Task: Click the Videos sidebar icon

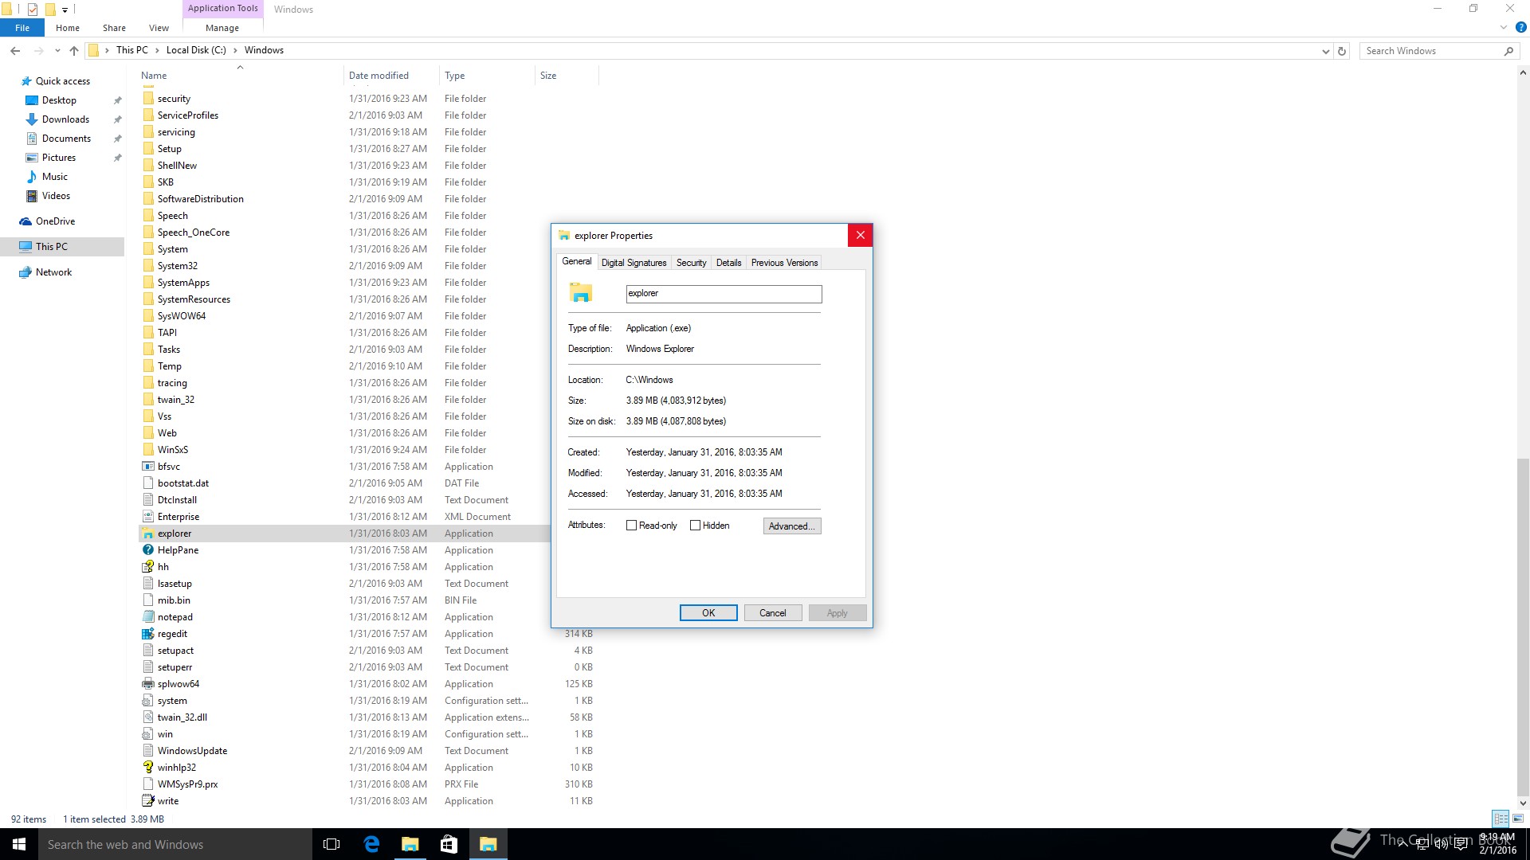Action: pos(32,196)
